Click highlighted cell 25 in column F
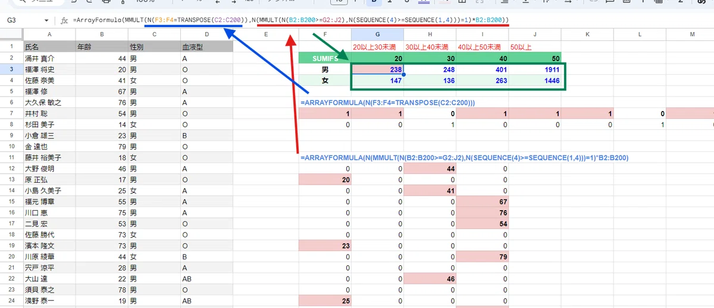This screenshot has width=714, height=308. 325,301
